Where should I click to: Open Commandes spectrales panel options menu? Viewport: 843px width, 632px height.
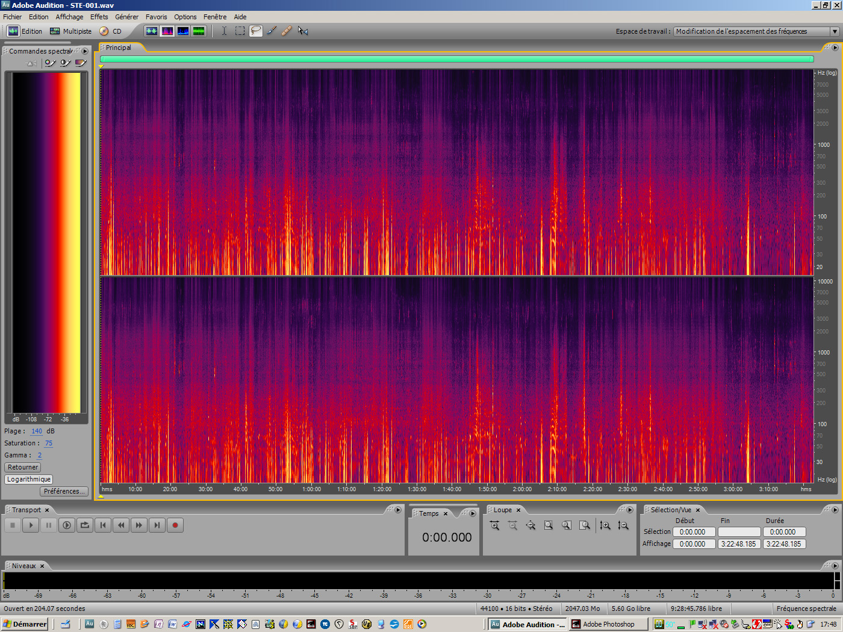pyautogui.click(x=85, y=51)
